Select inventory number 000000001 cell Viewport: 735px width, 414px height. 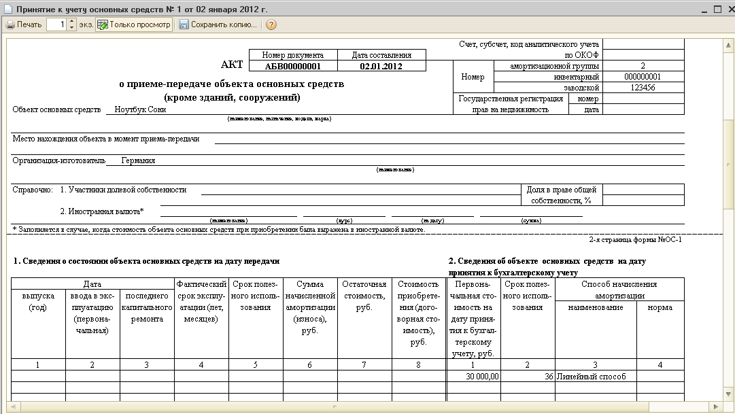pos(643,77)
